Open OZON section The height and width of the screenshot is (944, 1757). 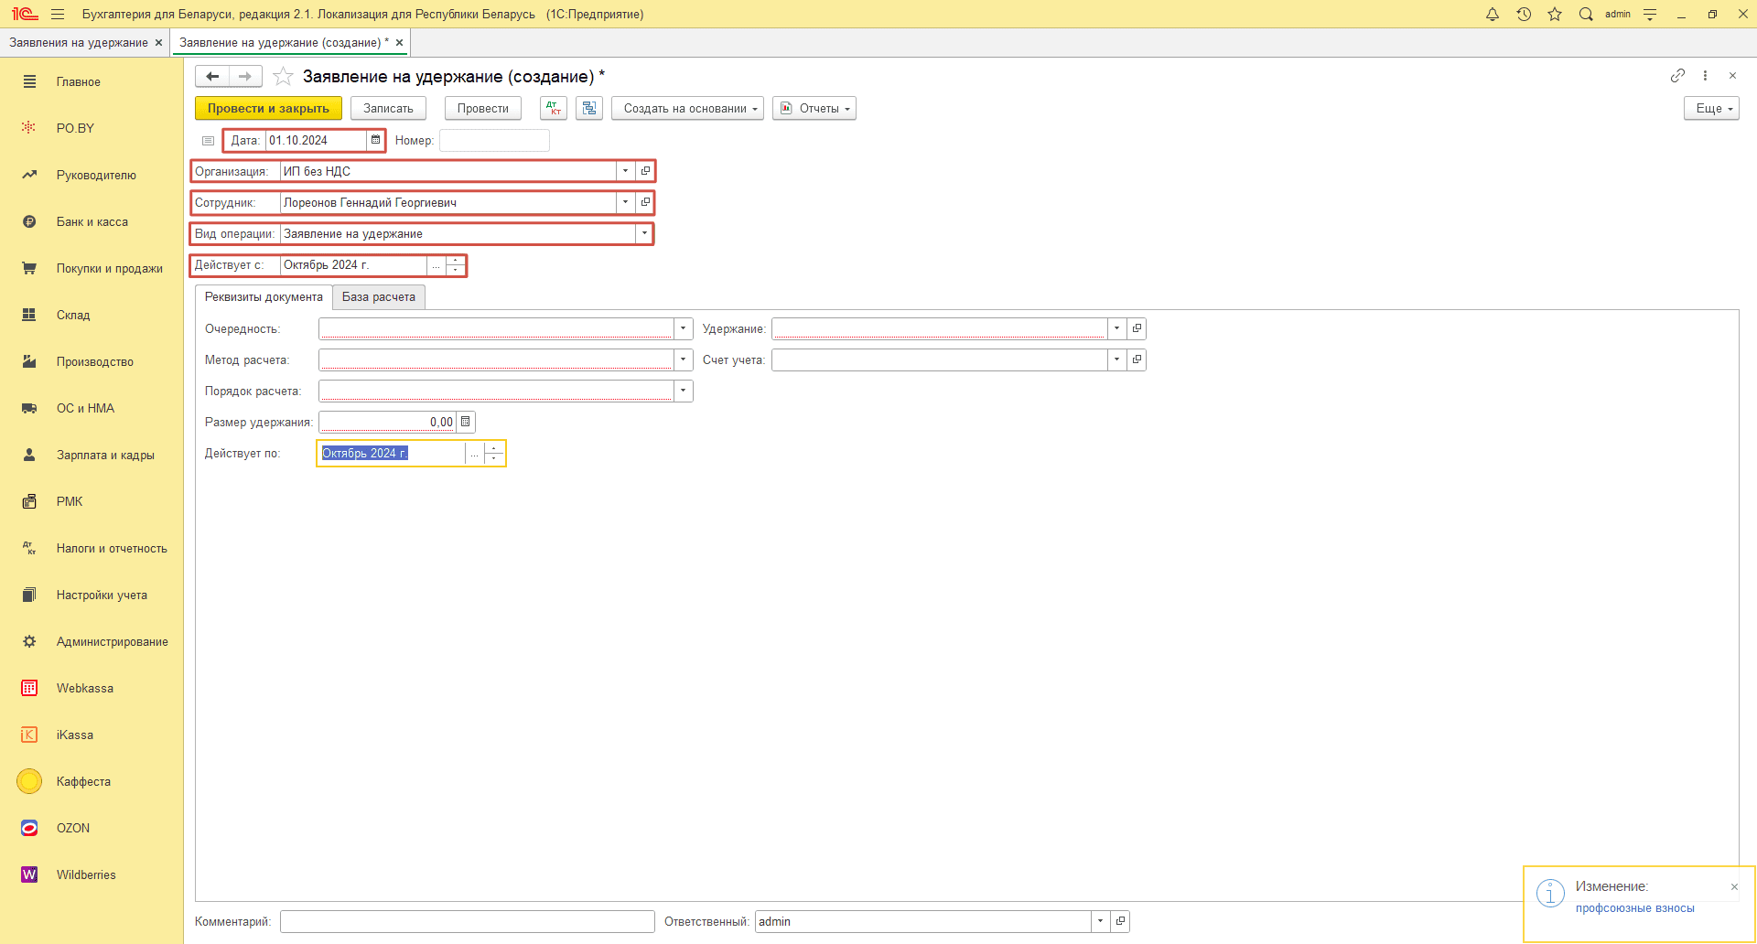tap(92, 828)
